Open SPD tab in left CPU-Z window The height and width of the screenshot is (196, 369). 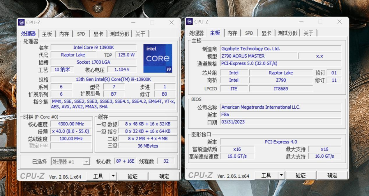click(81, 34)
